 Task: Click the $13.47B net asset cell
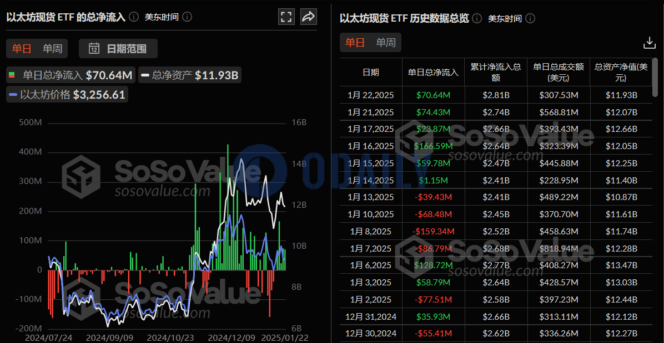coord(621,265)
